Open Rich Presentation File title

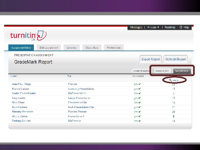(81, 107)
